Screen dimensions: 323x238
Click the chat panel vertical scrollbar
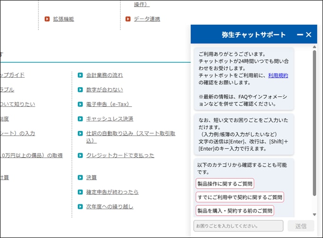(314, 123)
